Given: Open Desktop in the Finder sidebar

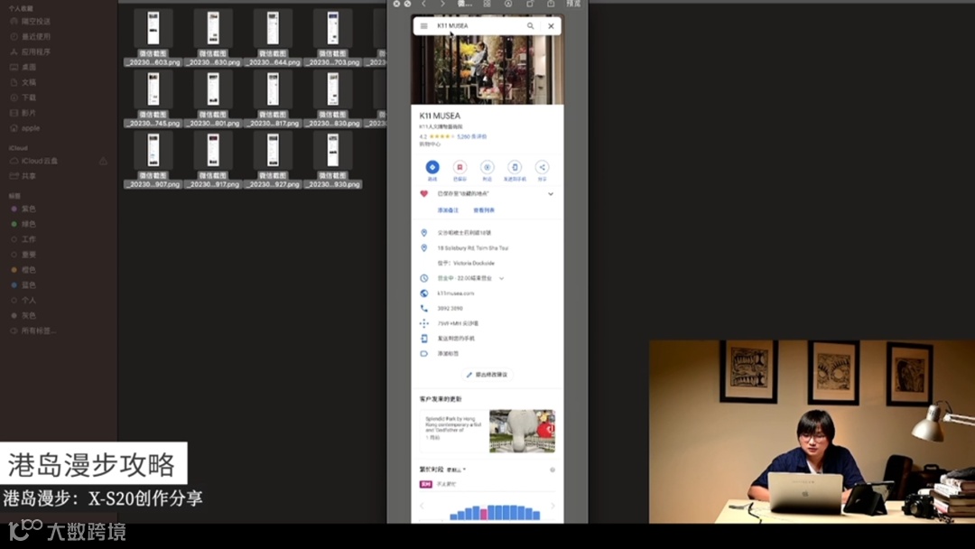Looking at the screenshot, I should click(23, 67).
